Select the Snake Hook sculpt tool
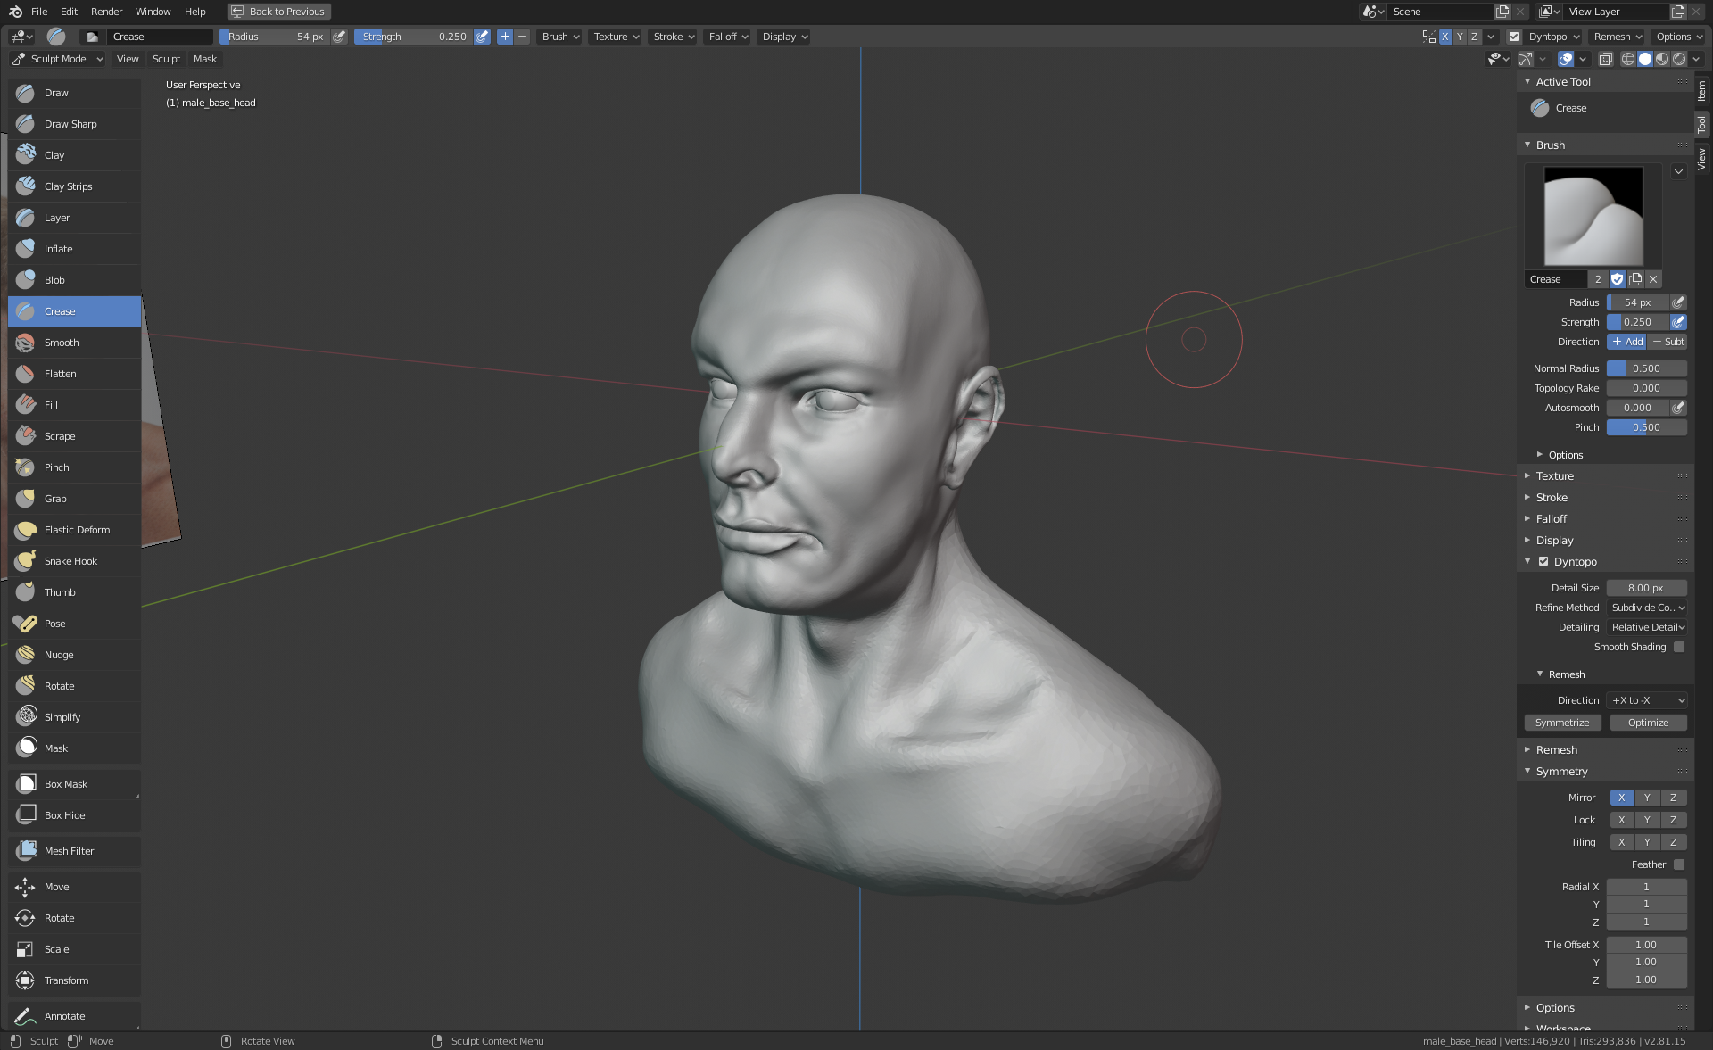Image resolution: width=1713 pixels, height=1050 pixels. tap(70, 561)
